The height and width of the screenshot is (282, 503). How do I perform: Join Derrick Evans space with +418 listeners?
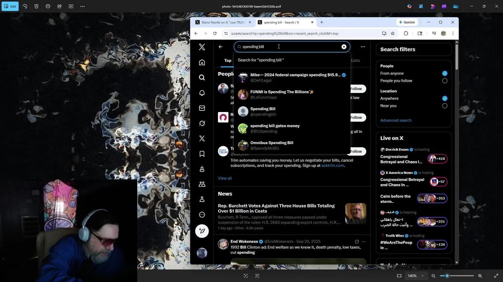[x=437, y=159]
